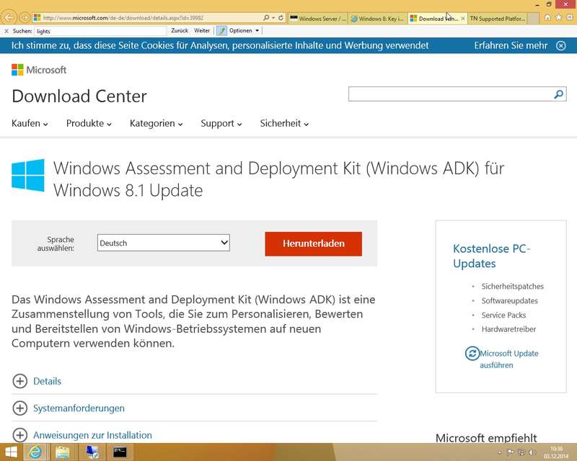Open the browser Home icon
The image size is (577, 461).
click(547, 17)
